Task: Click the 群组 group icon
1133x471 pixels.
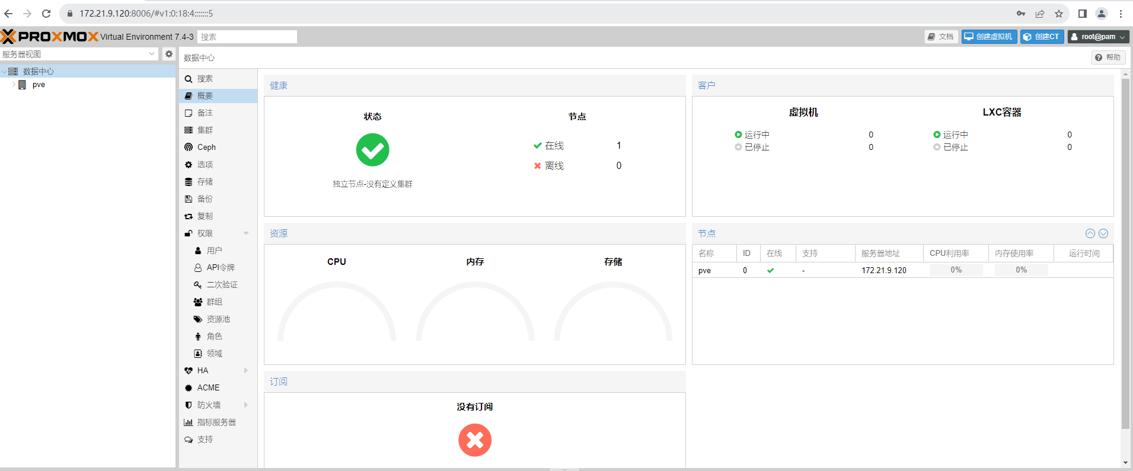Action: 198,302
